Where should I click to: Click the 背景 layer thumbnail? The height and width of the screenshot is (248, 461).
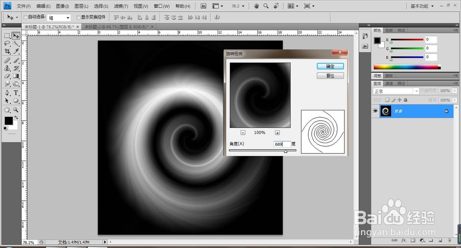[x=386, y=111]
